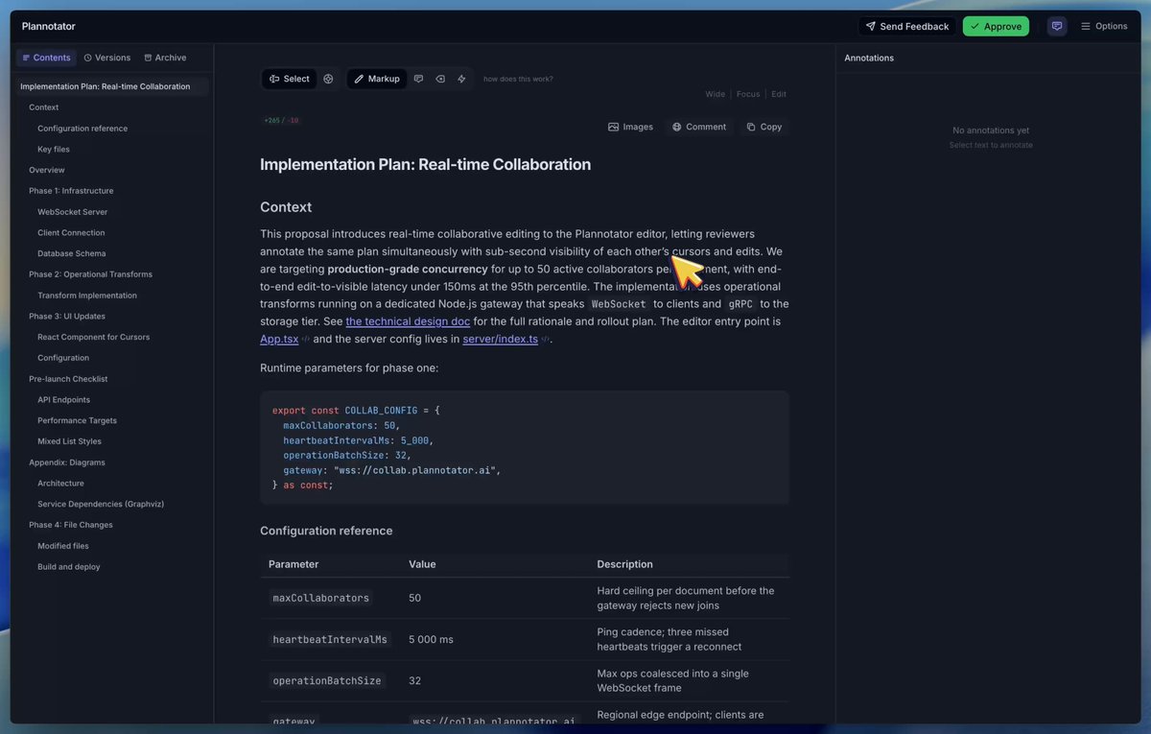Switch to the Versions tab
Viewport: 1151px width, 734px height.
[107, 58]
